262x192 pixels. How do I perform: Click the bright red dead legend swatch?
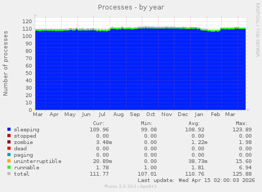pyautogui.click(x=9, y=148)
